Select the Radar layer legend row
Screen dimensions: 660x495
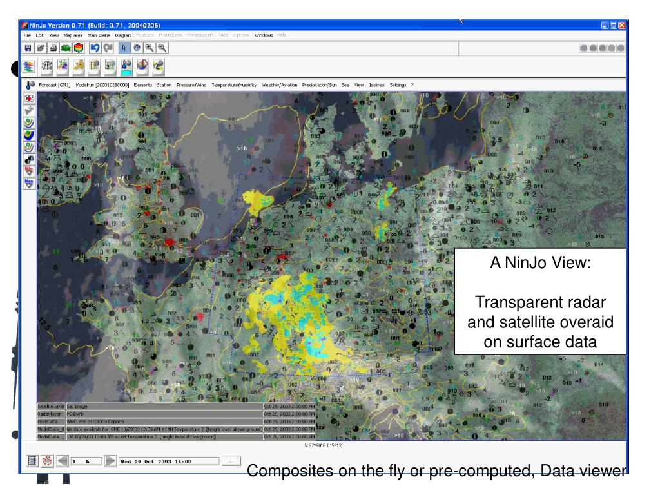click(x=176, y=414)
